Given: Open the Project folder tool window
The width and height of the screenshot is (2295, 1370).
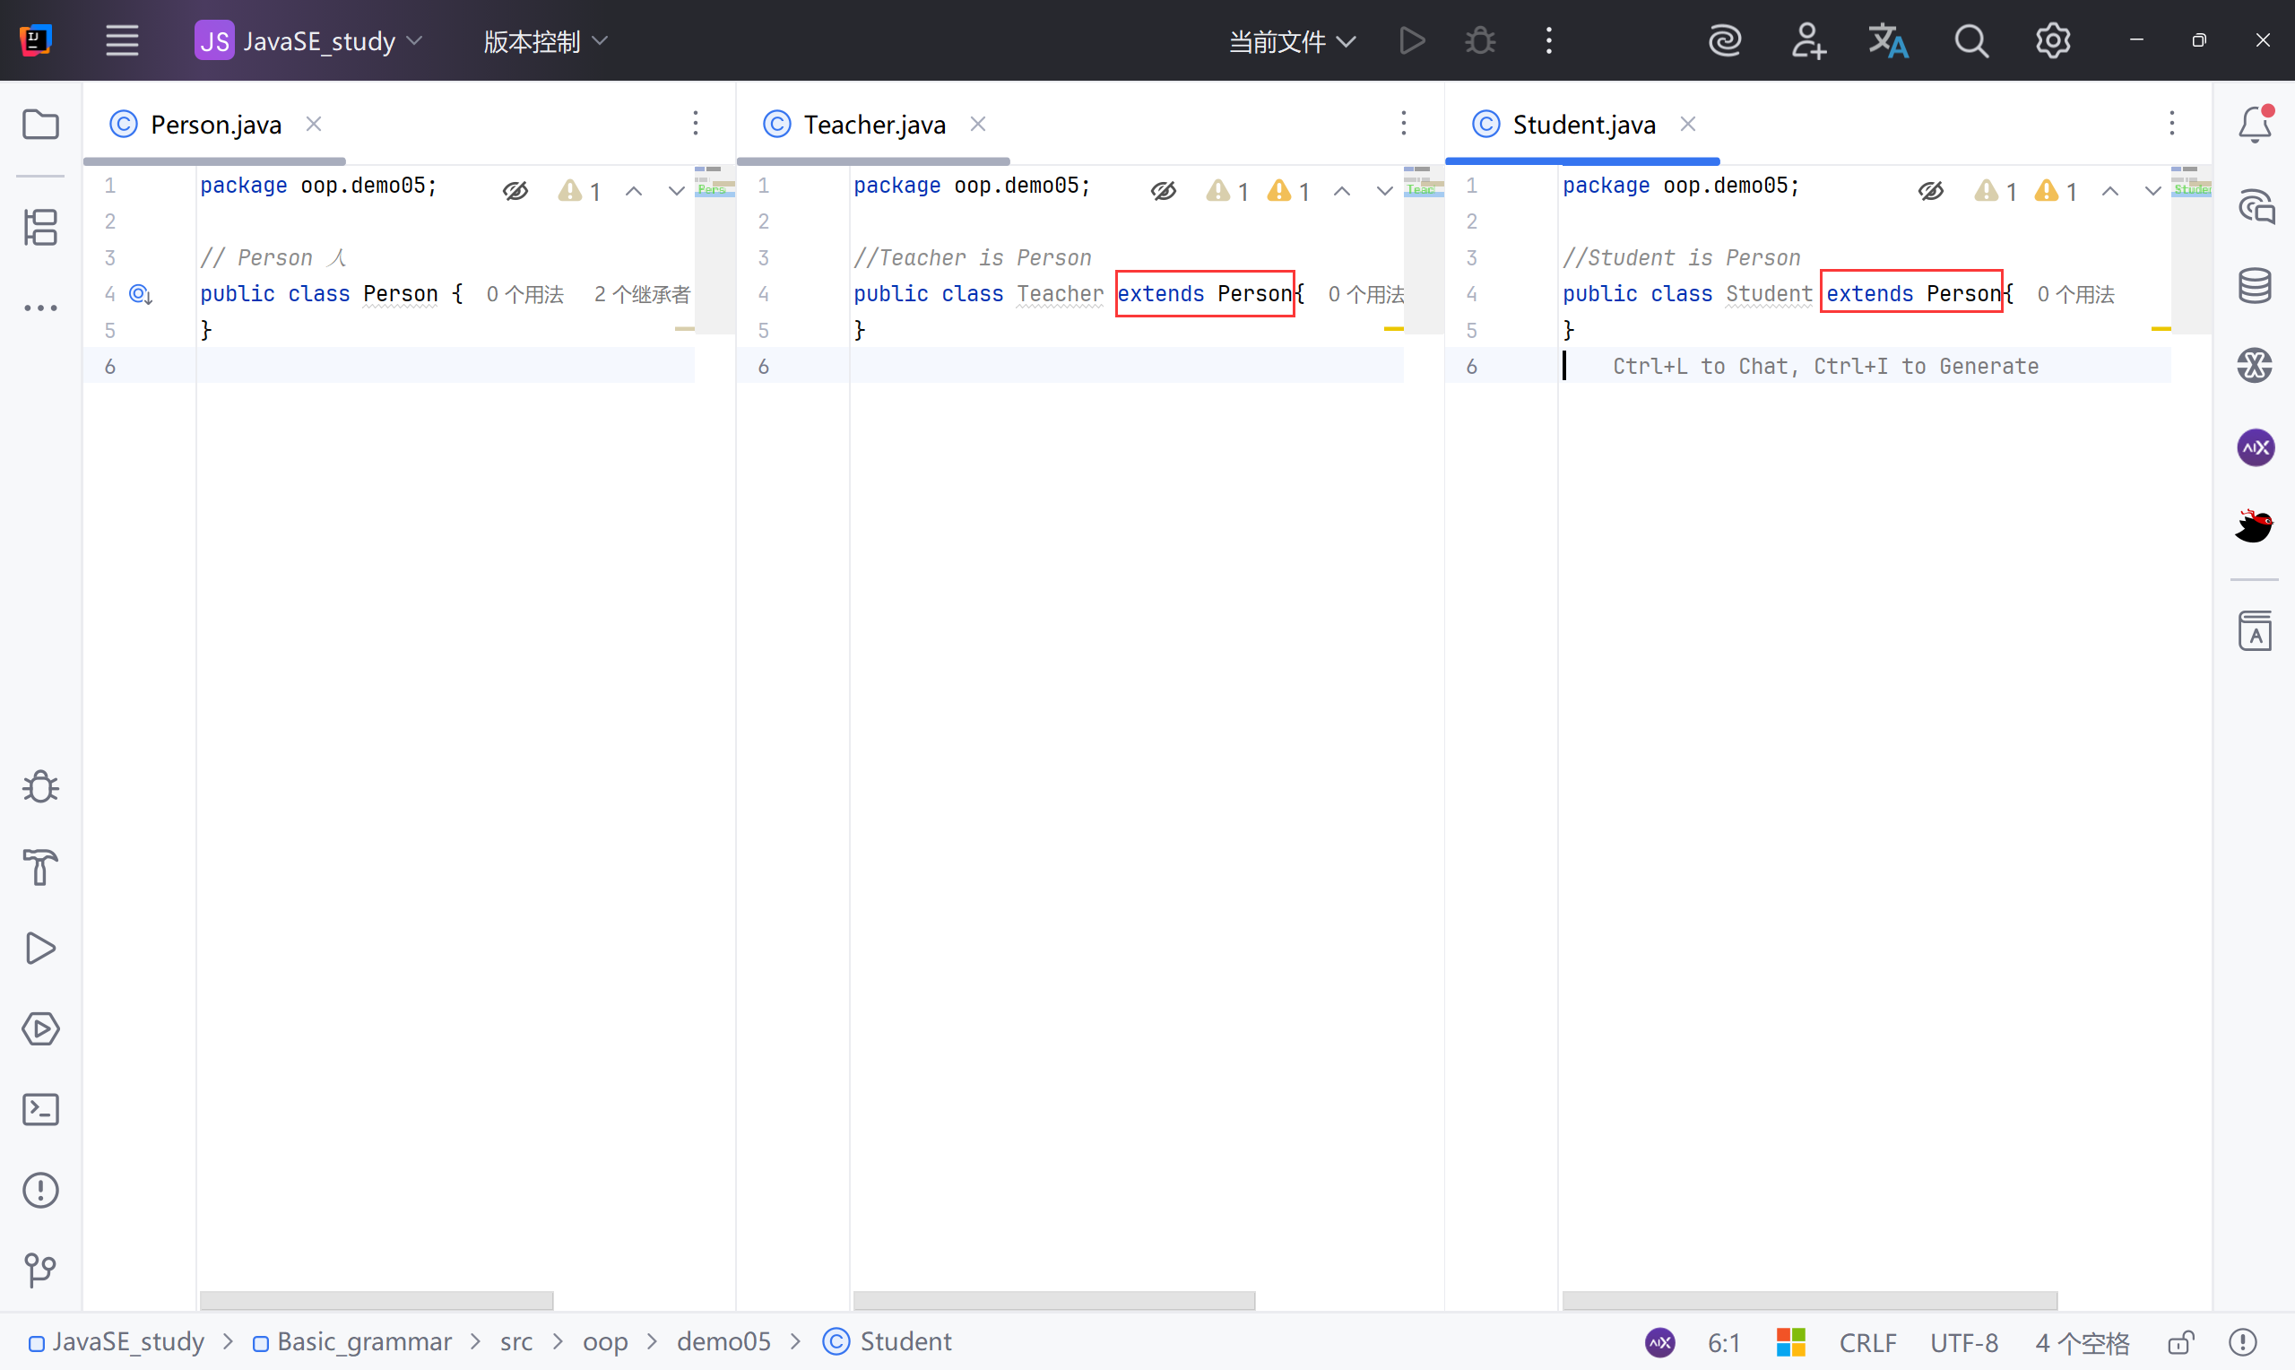Looking at the screenshot, I should click(x=40, y=124).
